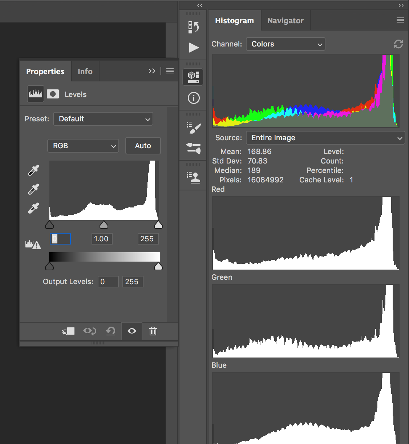This screenshot has width=409, height=444.
Task: Open the Info panel from the icon dock
Action: (193, 98)
